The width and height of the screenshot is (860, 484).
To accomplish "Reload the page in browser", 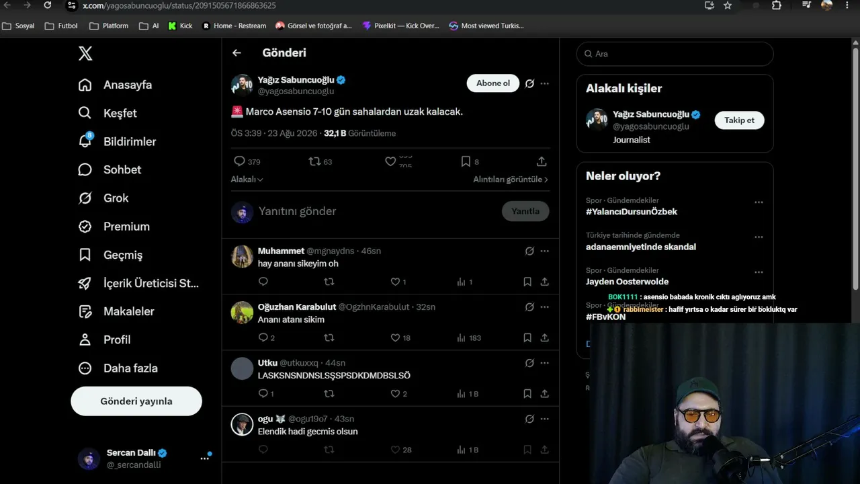I will point(47,5).
